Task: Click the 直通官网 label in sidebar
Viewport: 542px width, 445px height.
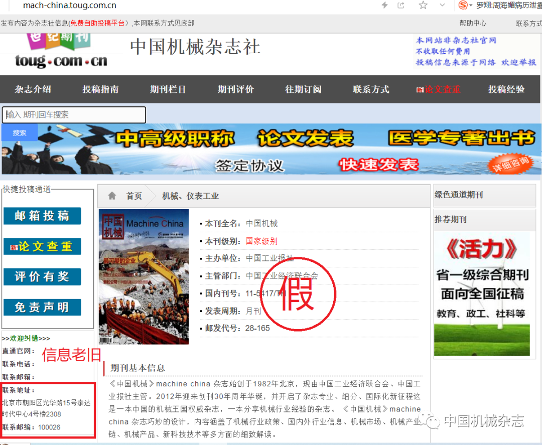Action: pos(19,351)
